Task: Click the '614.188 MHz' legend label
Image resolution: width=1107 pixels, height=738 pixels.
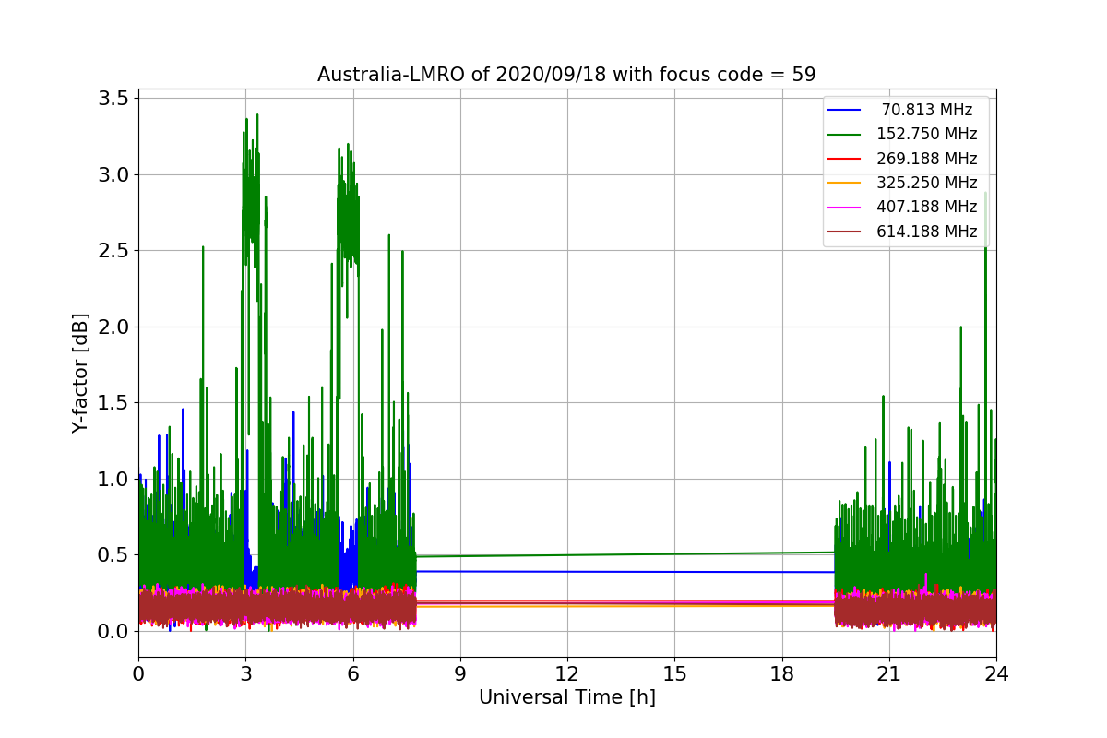Action: 927,232
